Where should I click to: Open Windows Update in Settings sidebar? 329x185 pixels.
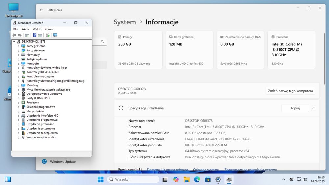(63, 162)
